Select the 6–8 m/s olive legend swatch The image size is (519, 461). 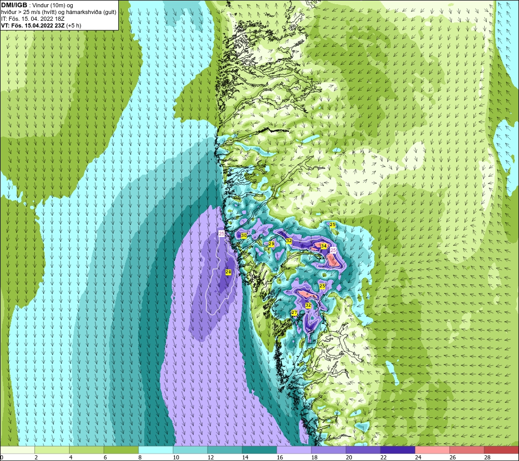[x=121, y=450]
